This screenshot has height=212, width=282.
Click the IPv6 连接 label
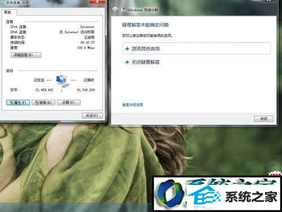click(19, 32)
